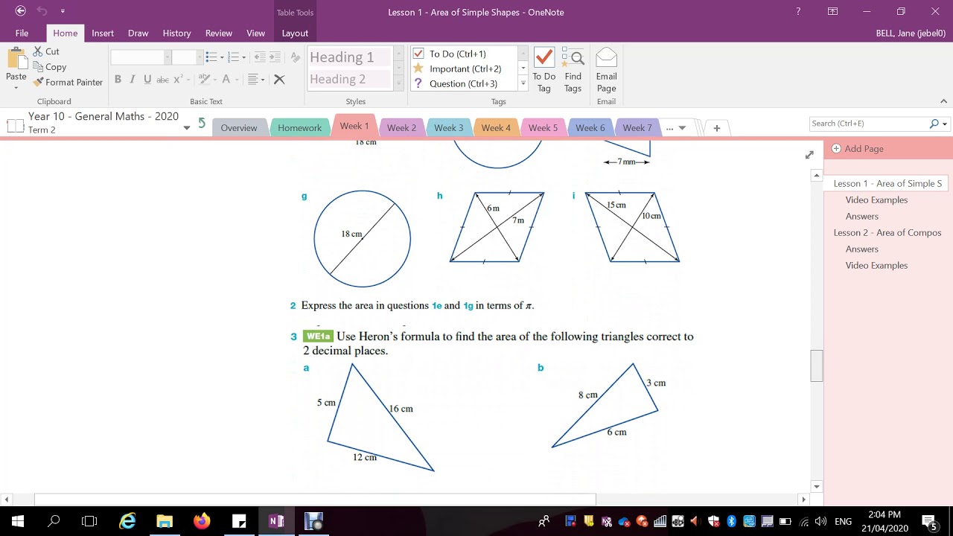Open the font name combo box
The width and height of the screenshot is (953, 536).
point(141,57)
